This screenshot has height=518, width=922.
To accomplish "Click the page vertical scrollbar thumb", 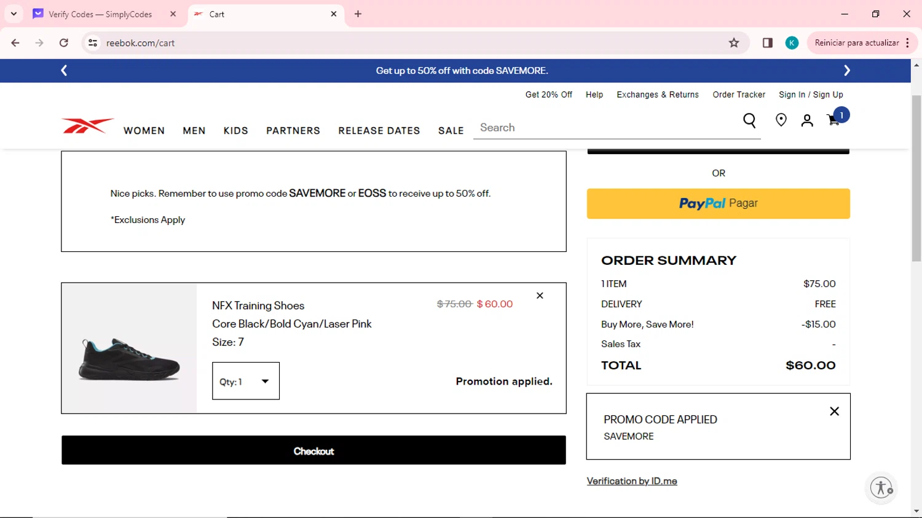I will (x=916, y=178).
